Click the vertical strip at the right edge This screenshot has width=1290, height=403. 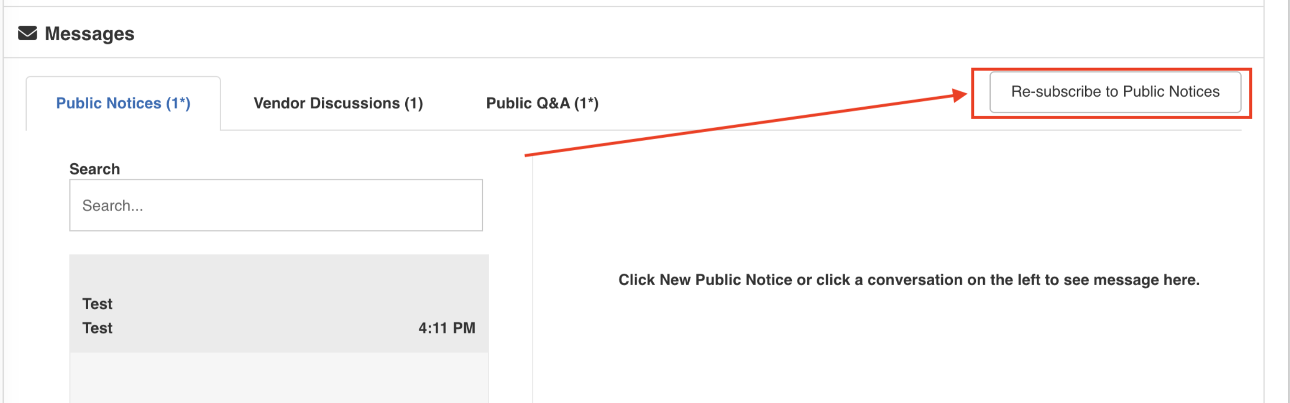pos(1277,201)
